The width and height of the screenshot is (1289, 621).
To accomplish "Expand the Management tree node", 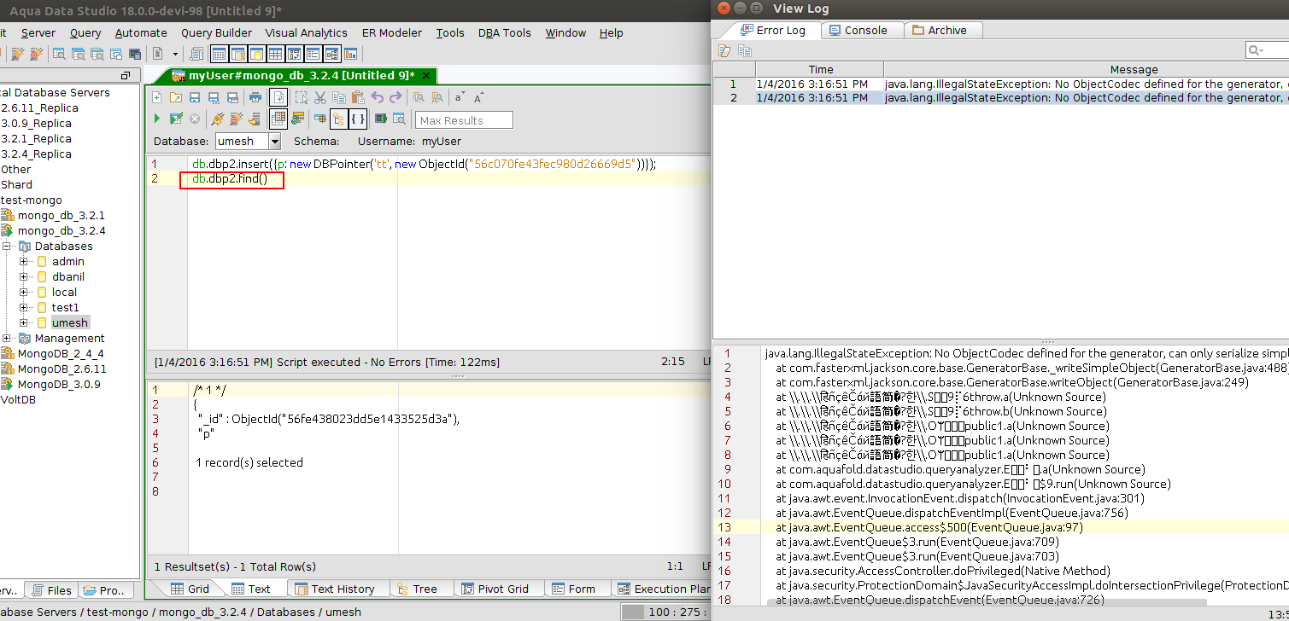I will click(x=6, y=338).
